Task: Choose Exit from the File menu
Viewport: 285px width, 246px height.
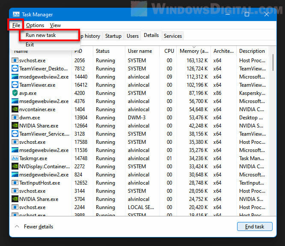Action: (30, 45)
